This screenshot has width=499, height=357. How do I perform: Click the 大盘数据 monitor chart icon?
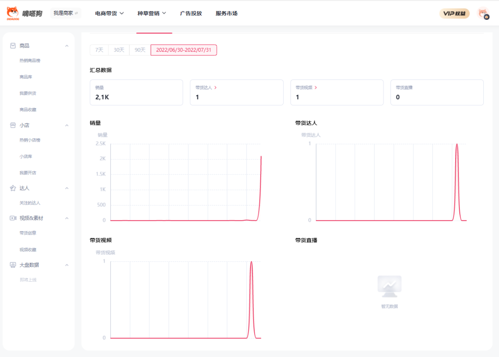pyautogui.click(x=13, y=265)
